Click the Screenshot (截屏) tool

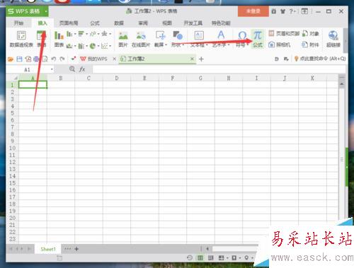[161, 39]
